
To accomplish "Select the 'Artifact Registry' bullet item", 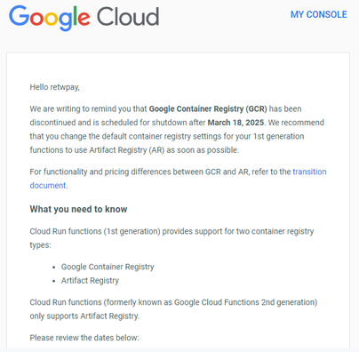I will (90, 281).
